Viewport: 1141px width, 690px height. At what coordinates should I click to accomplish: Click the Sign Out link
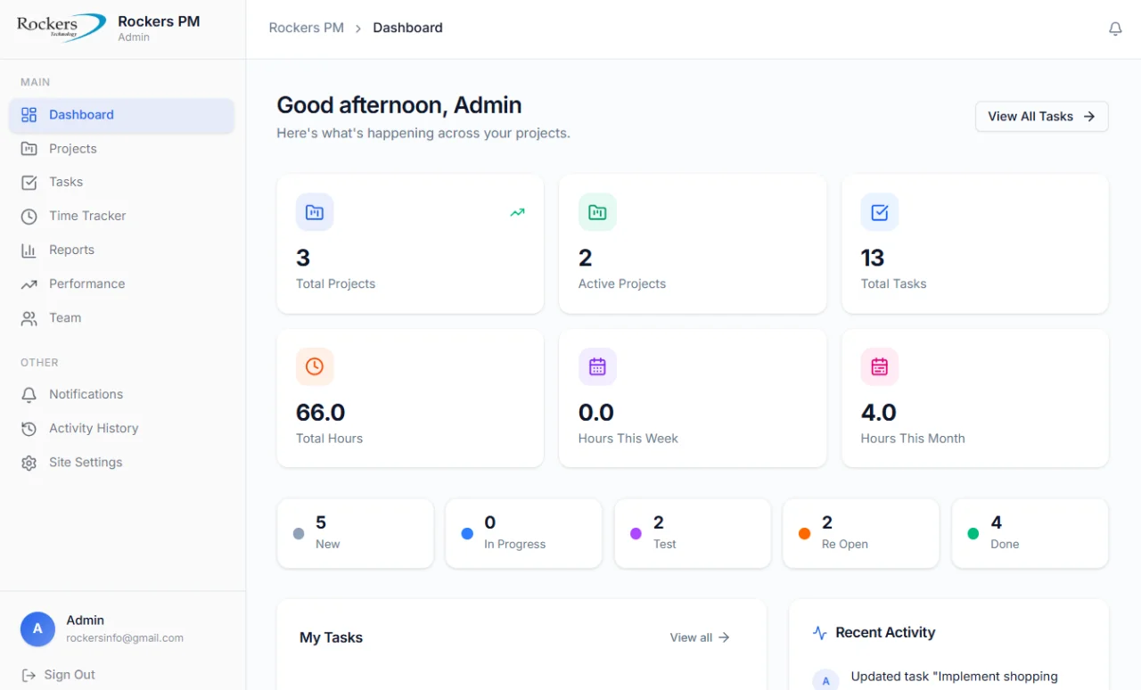[58, 675]
